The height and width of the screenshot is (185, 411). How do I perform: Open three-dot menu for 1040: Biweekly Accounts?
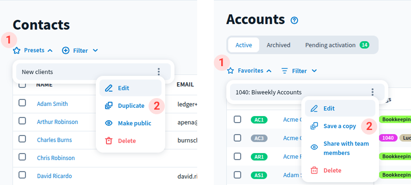tap(372, 92)
